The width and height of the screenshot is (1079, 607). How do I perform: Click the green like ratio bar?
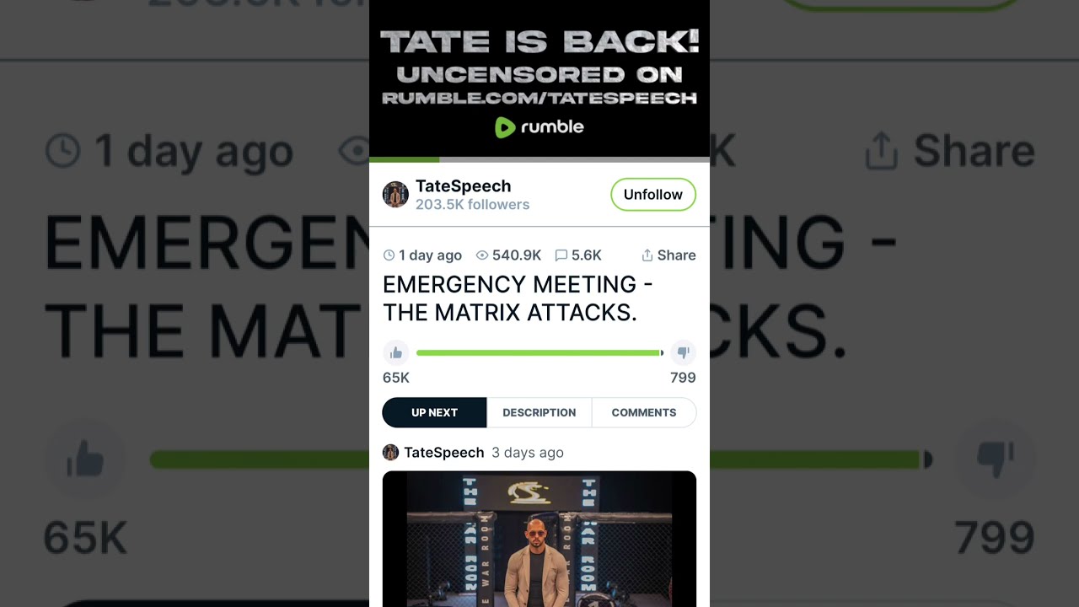tap(539, 353)
